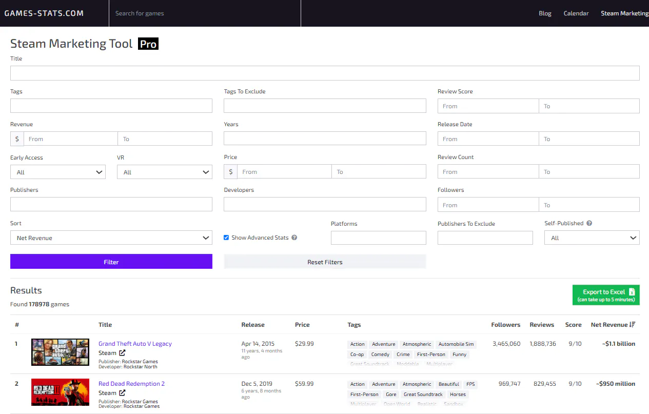This screenshot has height=414, width=649.
Task: Open the Steam Marketing nav item
Action: [625, 13]
